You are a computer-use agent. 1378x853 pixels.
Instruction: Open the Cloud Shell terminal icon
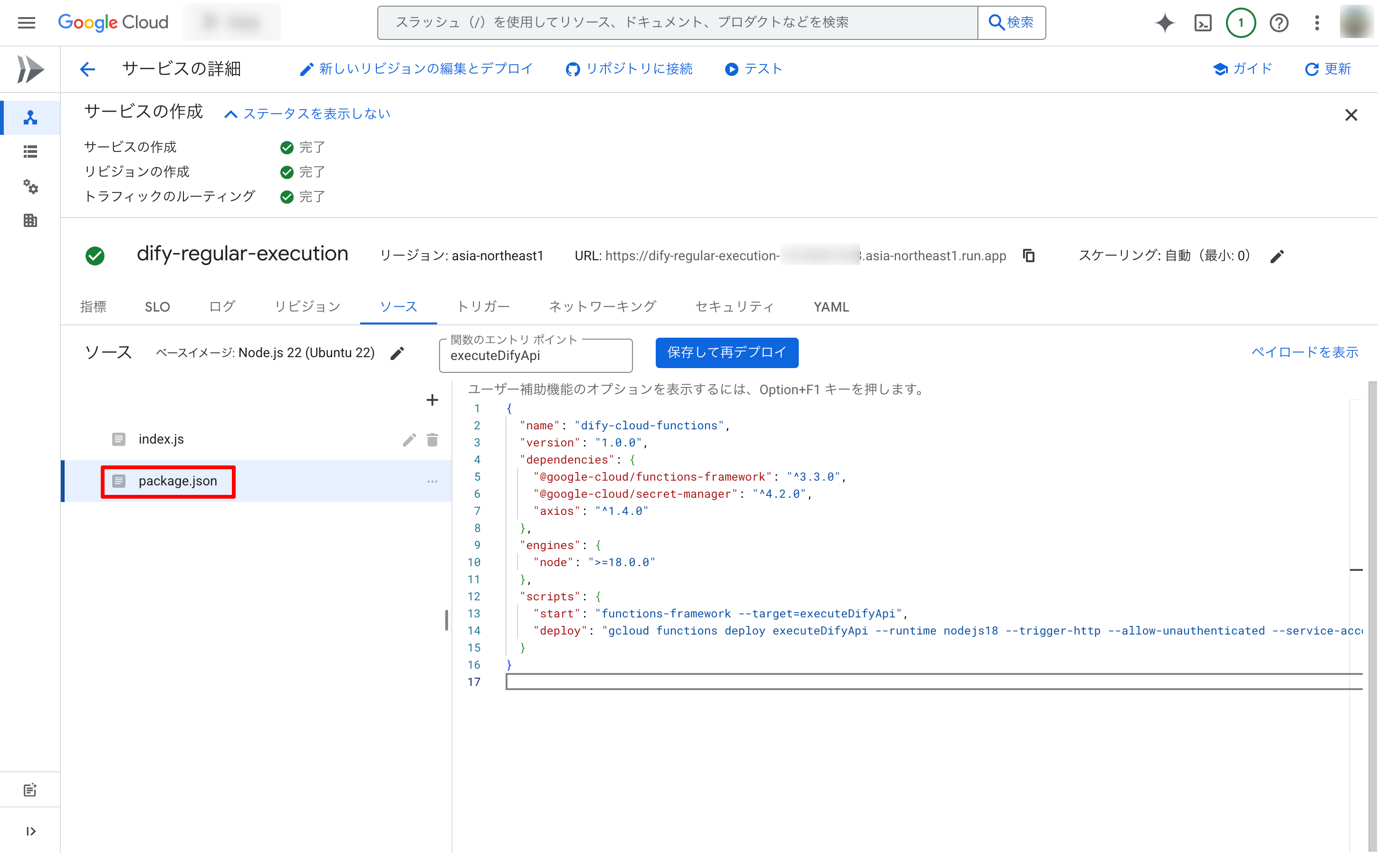point(1203,23)
